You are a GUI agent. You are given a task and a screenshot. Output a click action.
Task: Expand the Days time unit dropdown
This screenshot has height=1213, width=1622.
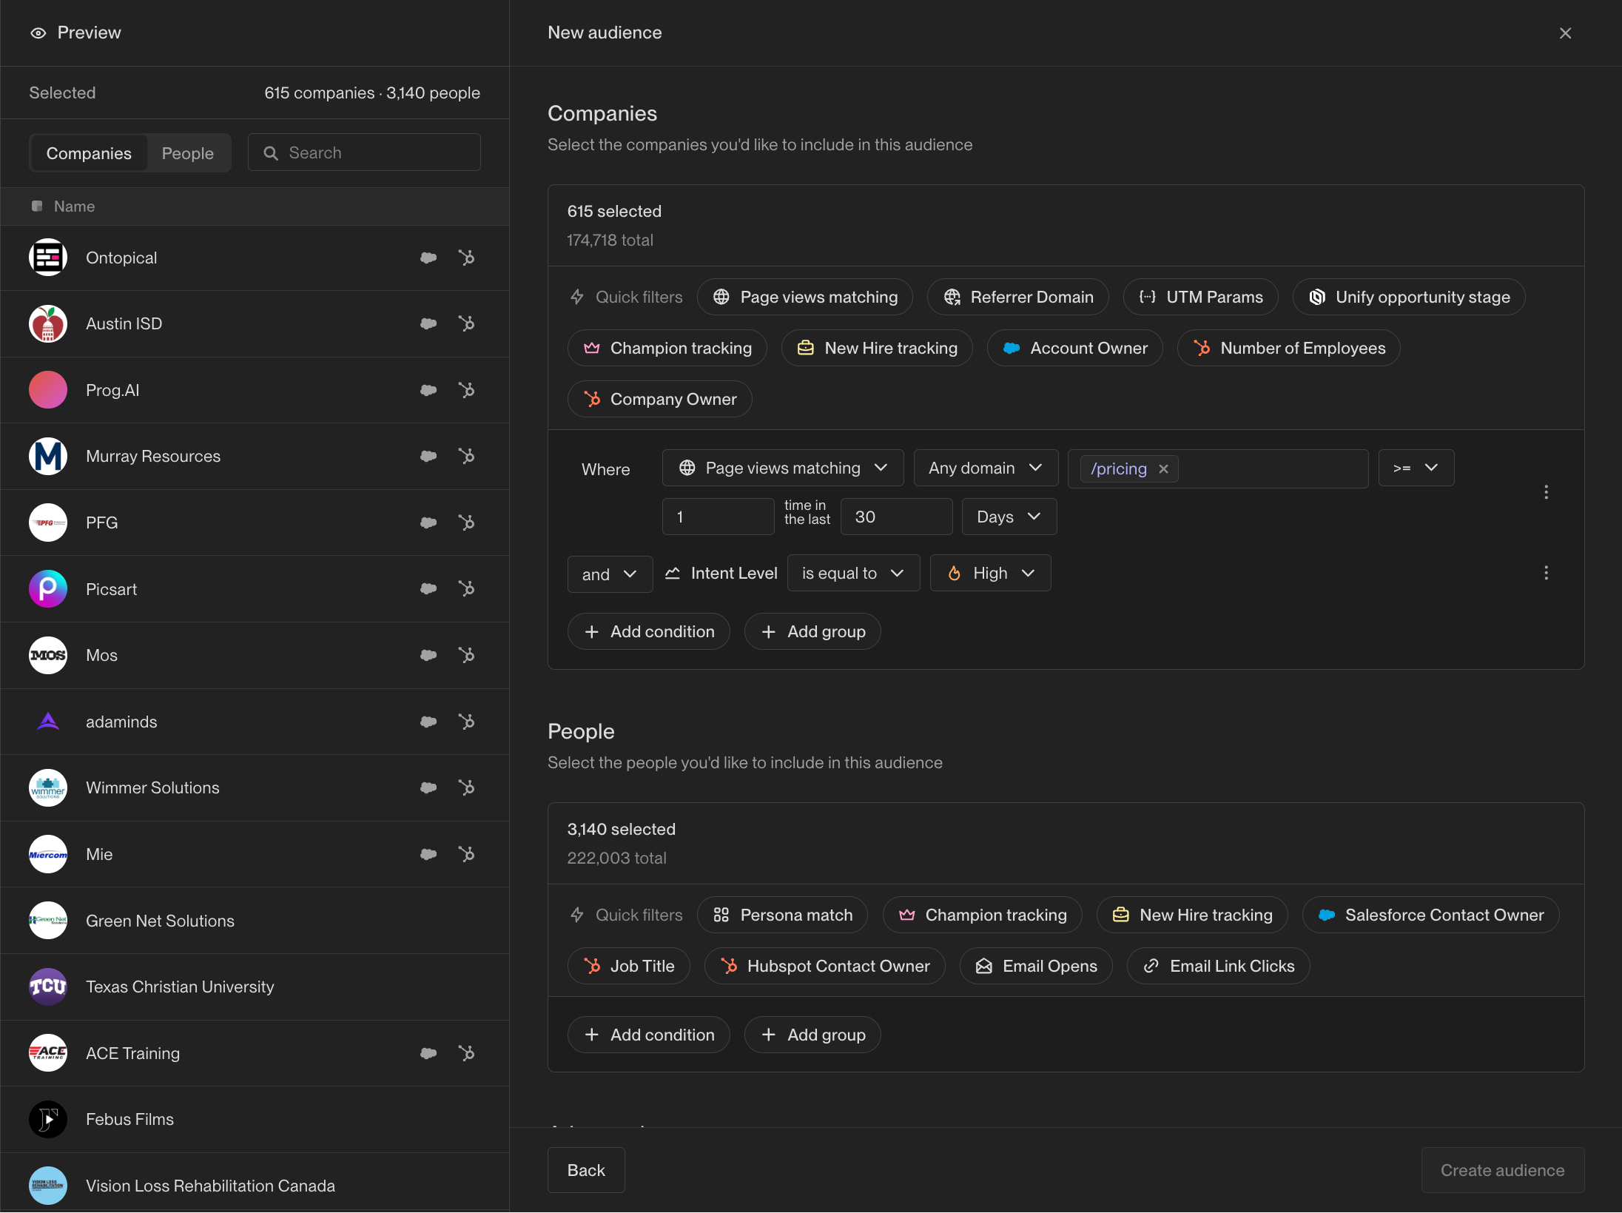[x=1009, y=517]
